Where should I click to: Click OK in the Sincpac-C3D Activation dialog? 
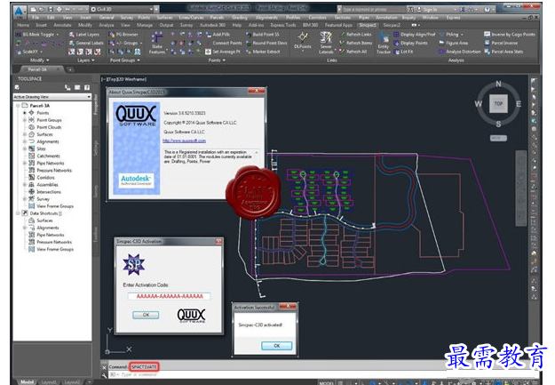(146, 315)
